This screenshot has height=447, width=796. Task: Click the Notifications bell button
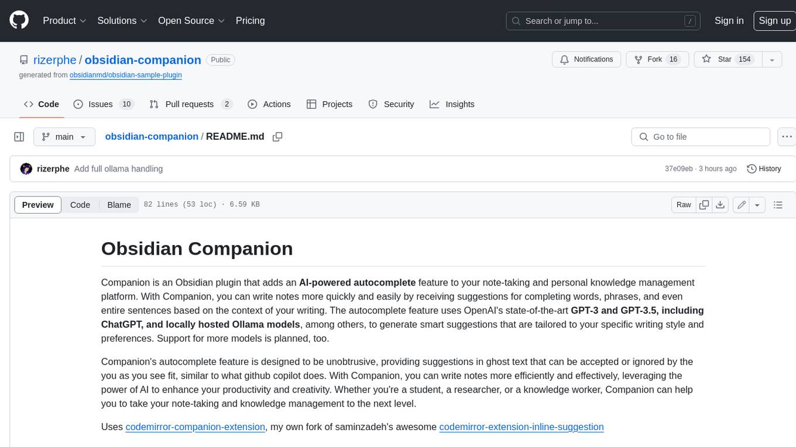tap(586, 60)
